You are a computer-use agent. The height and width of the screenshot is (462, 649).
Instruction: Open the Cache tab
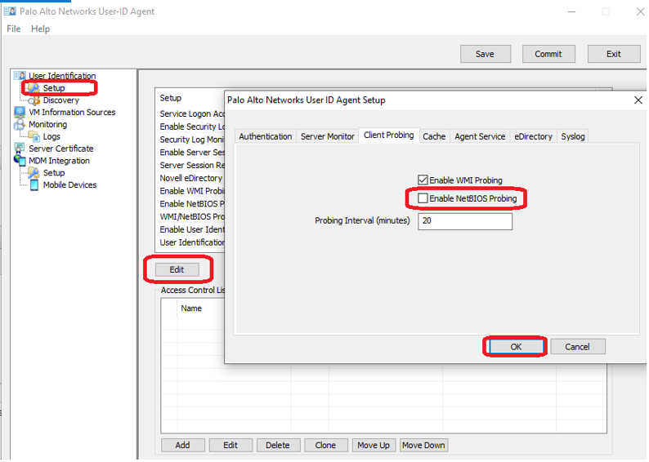pyautogui.click(x=434, y=136)
